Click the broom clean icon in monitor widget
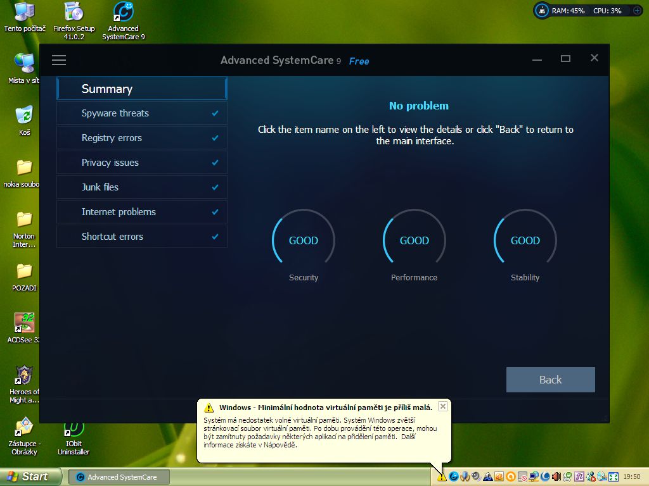This screenshot has height=486, width=649. coord(542,11)
